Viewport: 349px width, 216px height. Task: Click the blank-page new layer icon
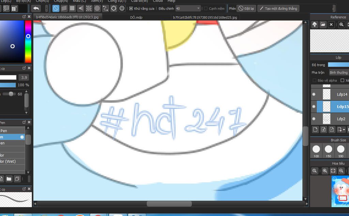tap(315, 129)
